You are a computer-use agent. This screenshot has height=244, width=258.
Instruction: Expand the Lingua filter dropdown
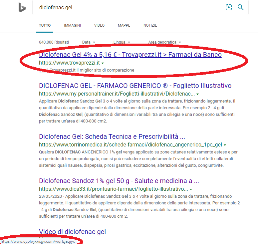[x=122, y=42]
